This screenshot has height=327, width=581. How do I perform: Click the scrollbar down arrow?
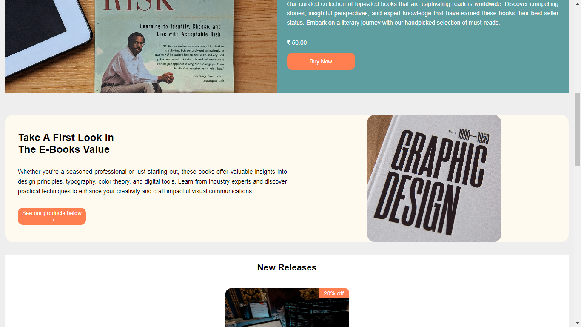pyautogui.click(x=577, y=323)
